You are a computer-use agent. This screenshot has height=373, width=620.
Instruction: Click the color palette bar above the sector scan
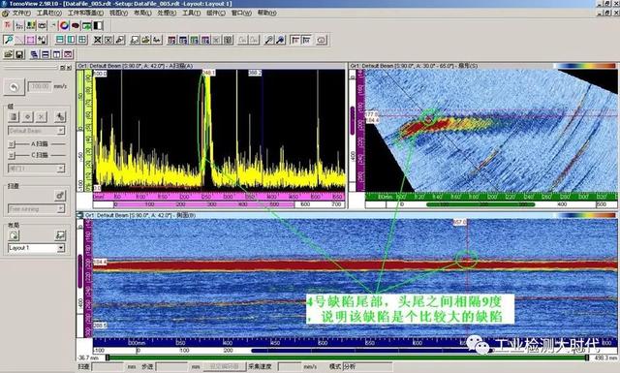[x=584, y=66]
